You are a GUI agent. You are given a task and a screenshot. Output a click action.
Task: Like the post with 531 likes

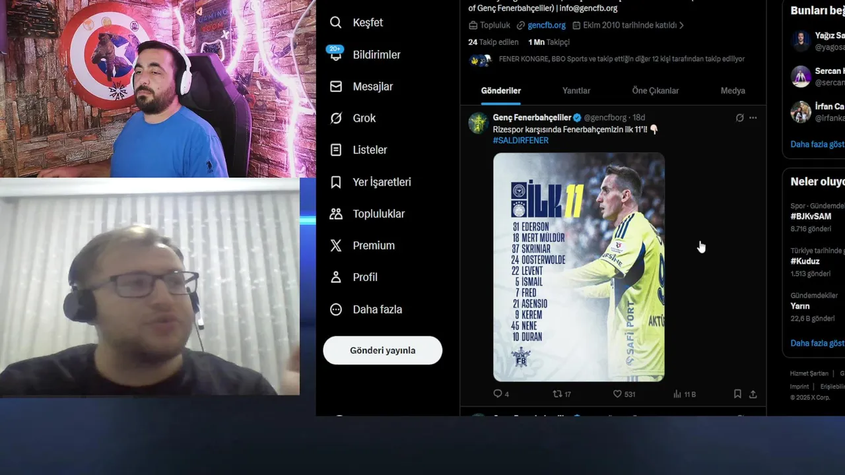tap(617, 394)
